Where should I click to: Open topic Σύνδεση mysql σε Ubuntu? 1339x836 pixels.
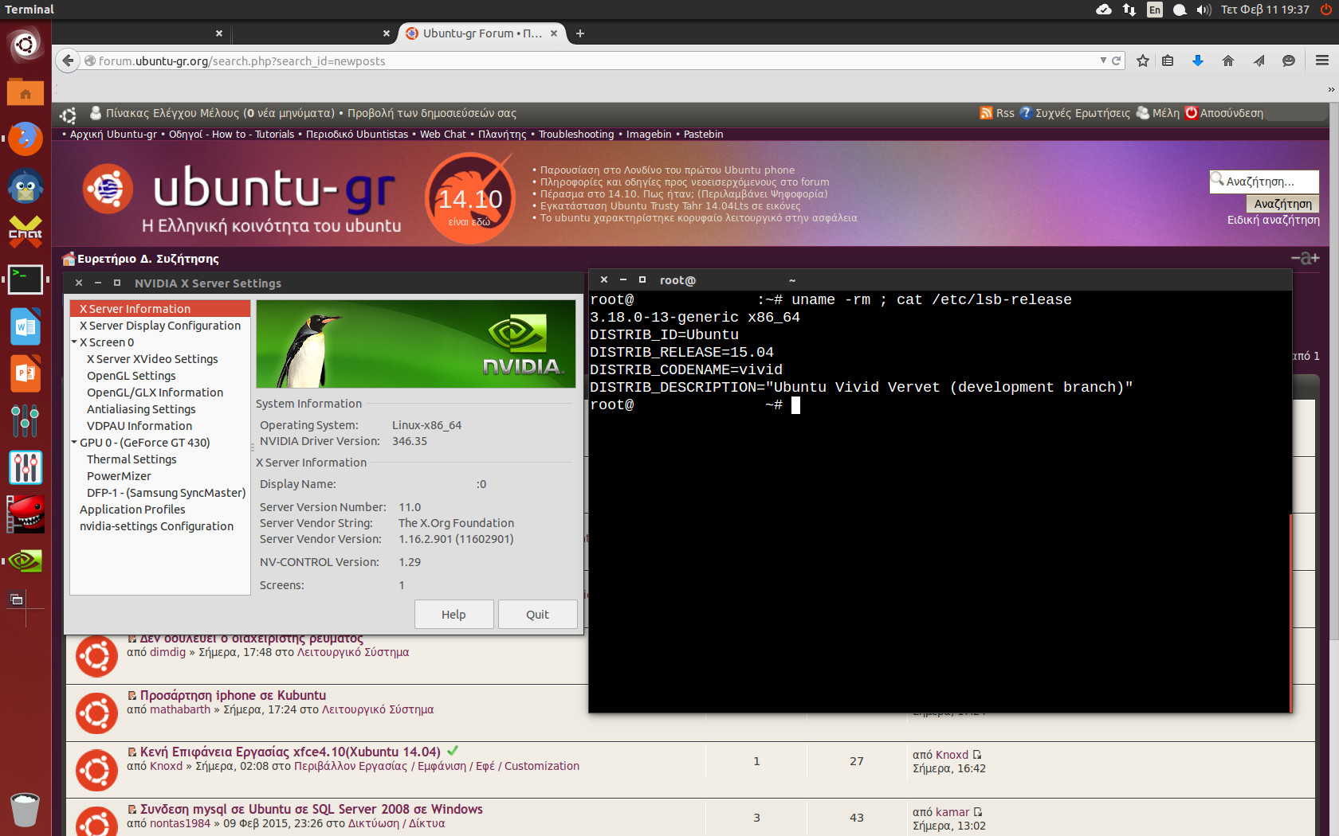312,809
